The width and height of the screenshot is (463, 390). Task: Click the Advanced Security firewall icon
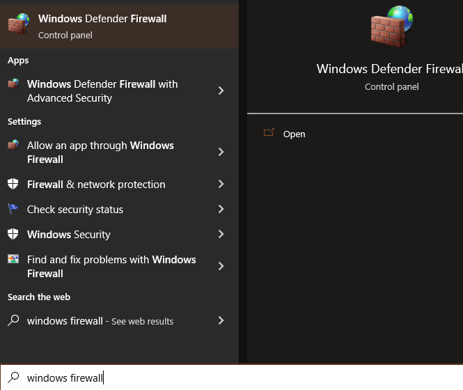tap(13, 84)
